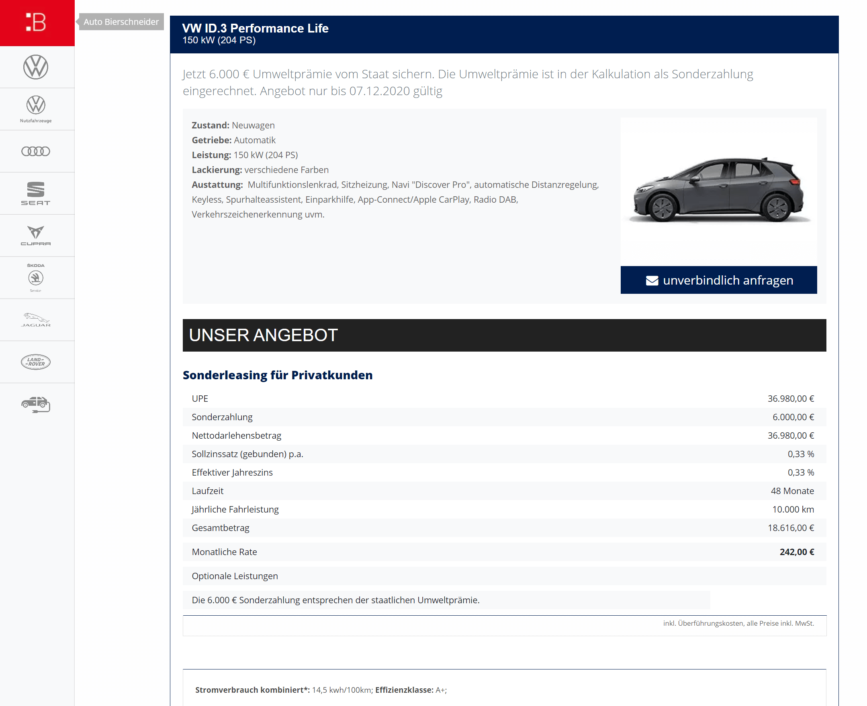
Task: Open the Land Rover brand icon
Action: [x=36, y=362]
